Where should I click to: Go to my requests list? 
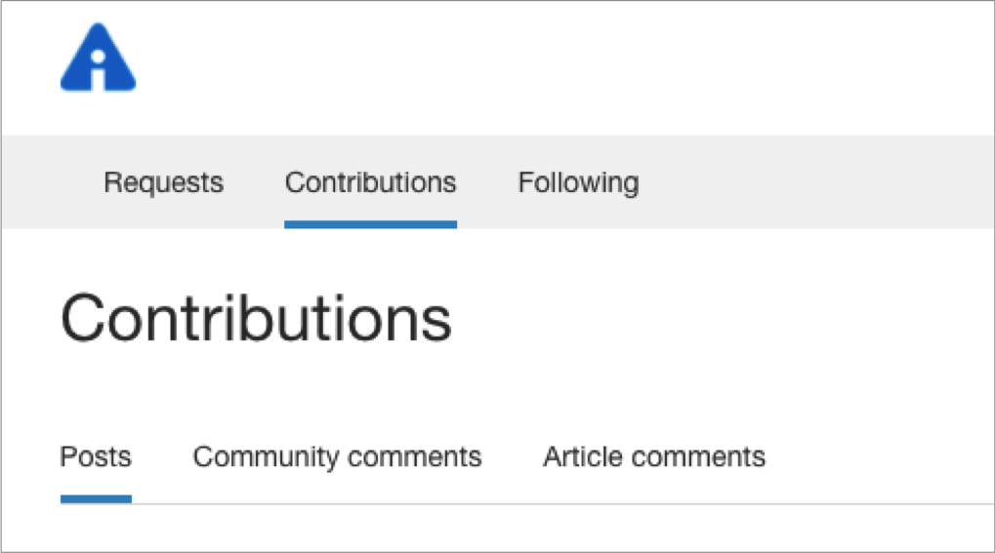tap(163, 182)
